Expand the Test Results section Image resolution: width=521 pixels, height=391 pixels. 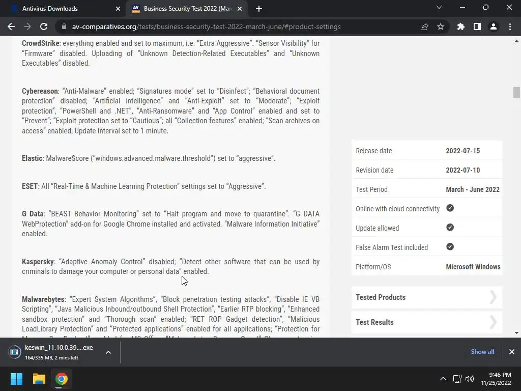[x=427, y=322]
